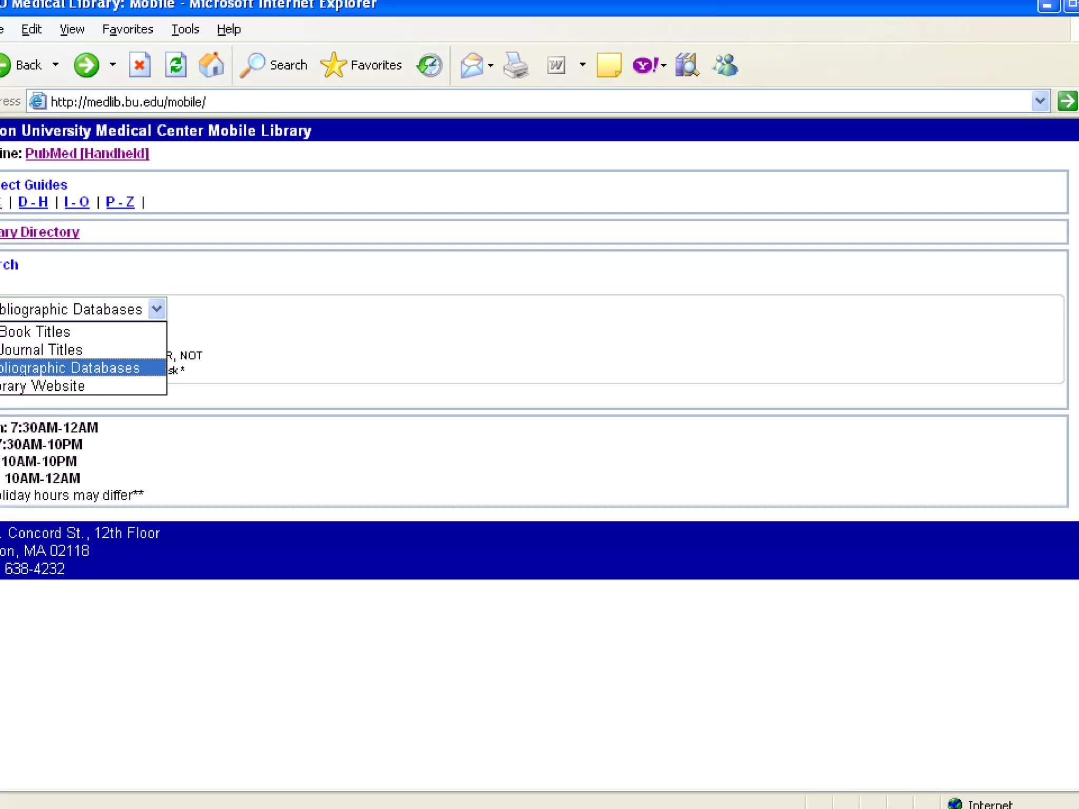1079x809 pixels.
Task: Select Journal Titles from the list
Action: 42,350
